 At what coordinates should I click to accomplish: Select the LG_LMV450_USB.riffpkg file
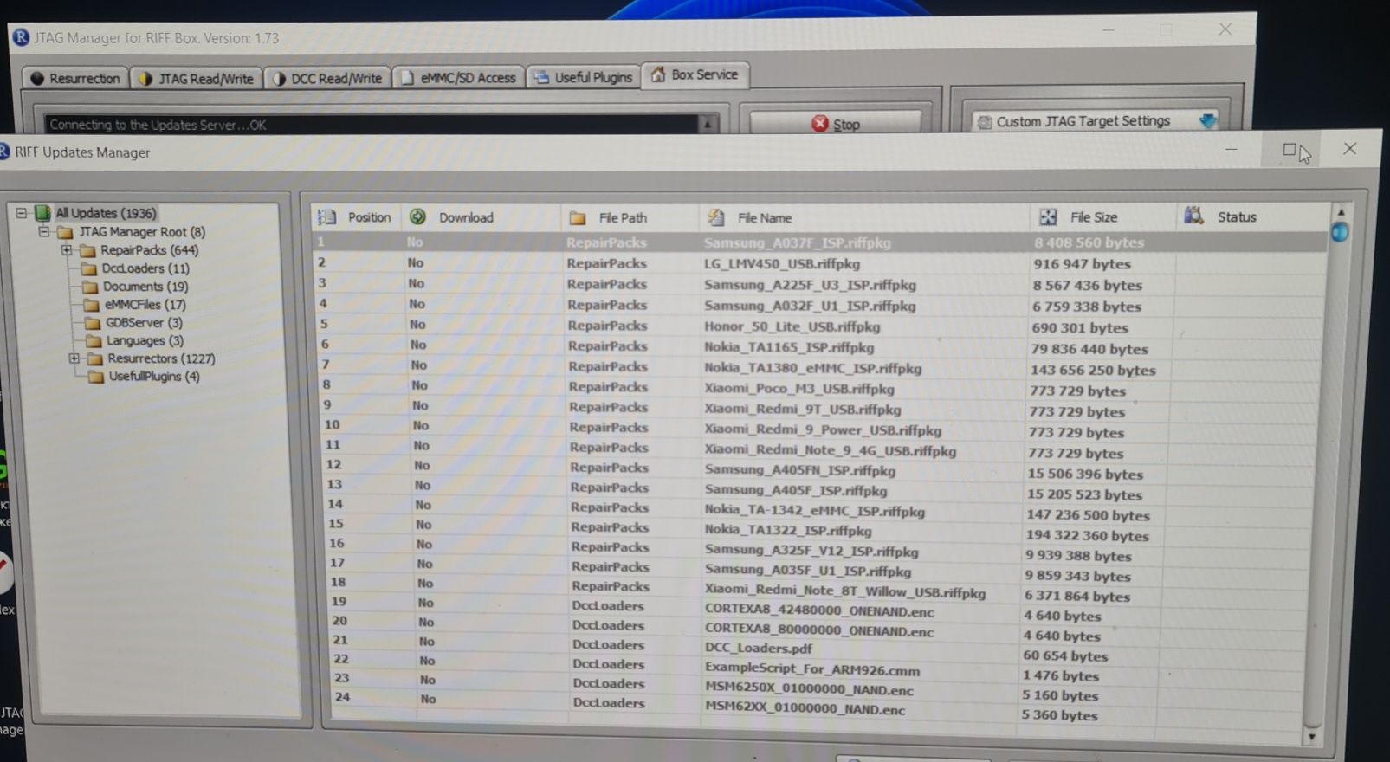[x=782, y=263]
